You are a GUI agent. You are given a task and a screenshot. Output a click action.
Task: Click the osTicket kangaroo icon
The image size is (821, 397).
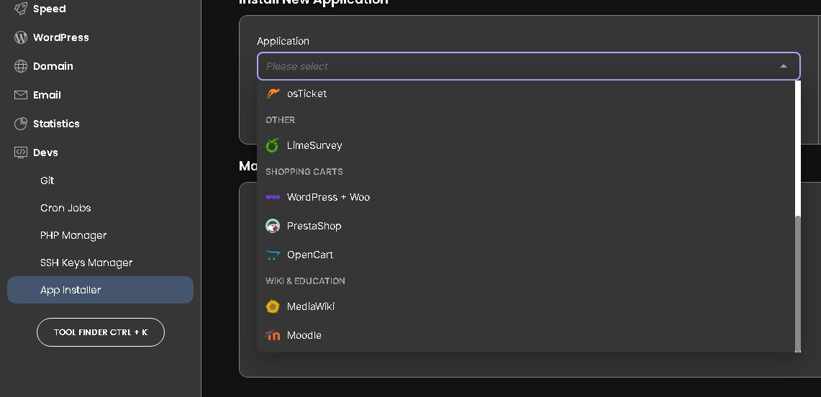click(273, 93)
